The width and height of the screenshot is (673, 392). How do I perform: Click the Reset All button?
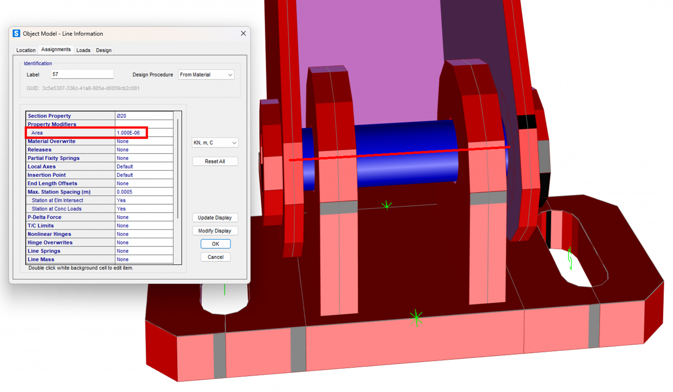coord(215,162)
